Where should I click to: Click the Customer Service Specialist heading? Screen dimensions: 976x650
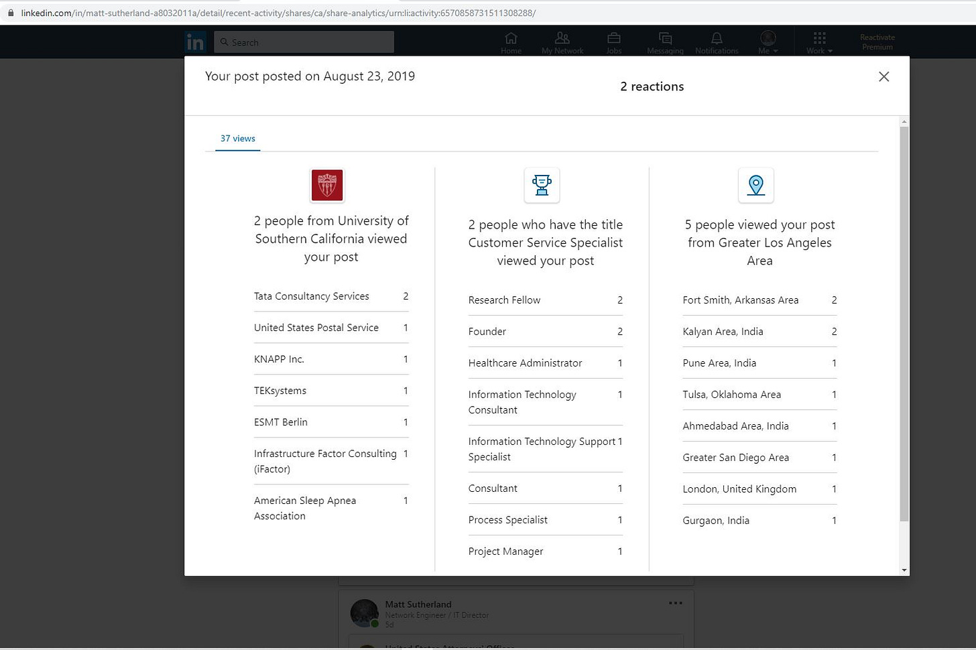(x=546, y=243)
